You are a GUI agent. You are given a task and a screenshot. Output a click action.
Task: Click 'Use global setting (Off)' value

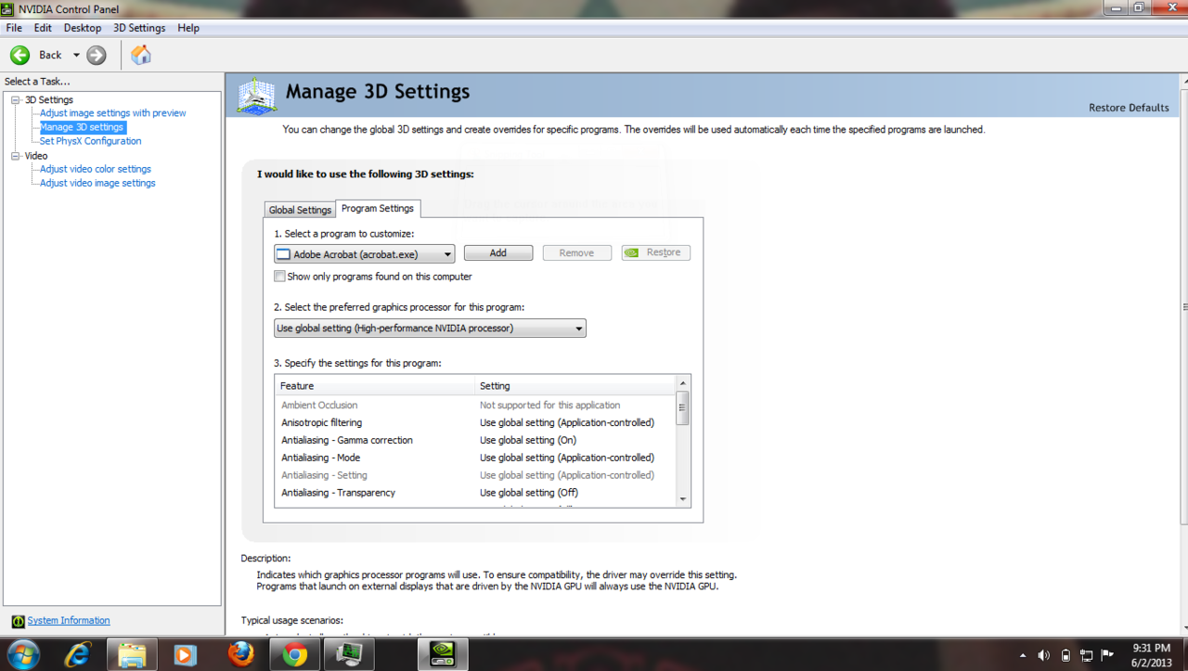click(529, 493)
